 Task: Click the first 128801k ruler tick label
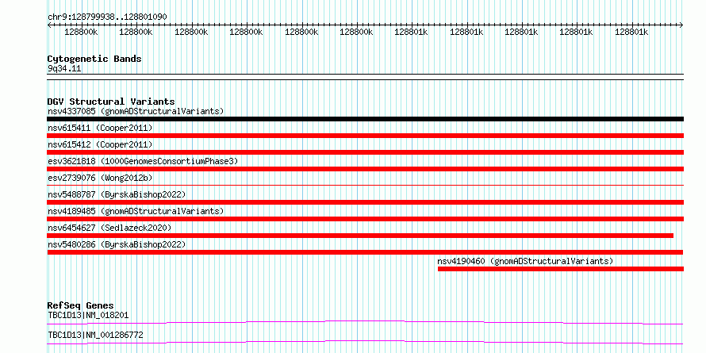pos(412,32)
